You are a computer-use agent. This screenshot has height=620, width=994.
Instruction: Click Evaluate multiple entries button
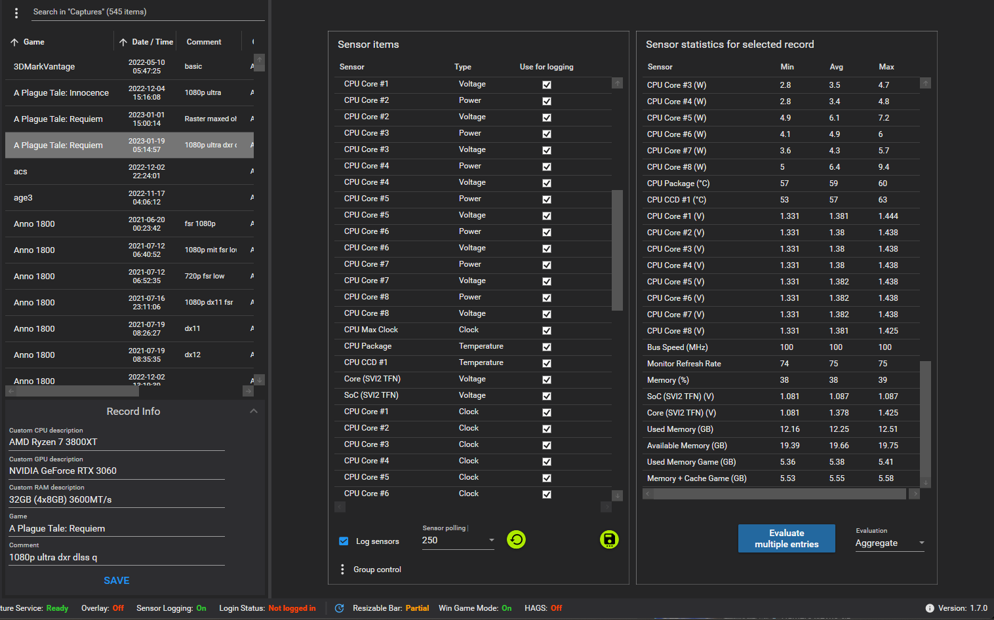(x=787, y=538)
